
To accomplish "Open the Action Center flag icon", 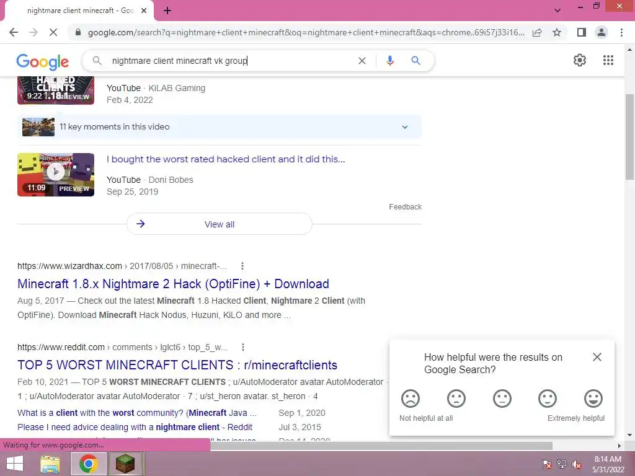I will point(547,464).
